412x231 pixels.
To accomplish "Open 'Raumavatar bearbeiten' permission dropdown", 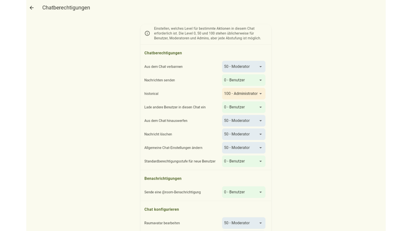I will [x=244, y=223].
